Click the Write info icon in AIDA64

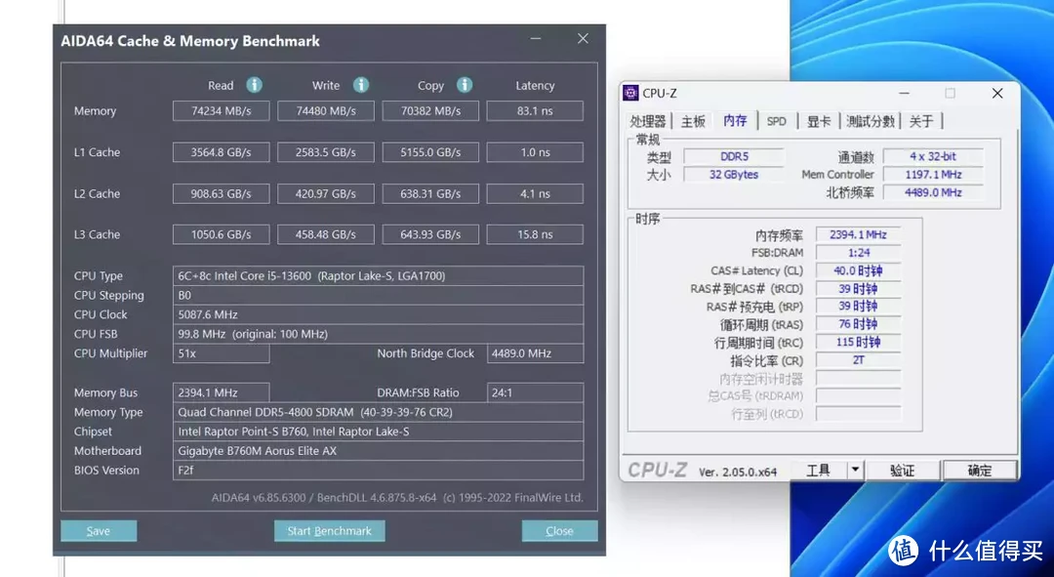click(x=361, y=85)
